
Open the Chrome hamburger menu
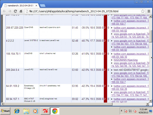pos(149,11)
